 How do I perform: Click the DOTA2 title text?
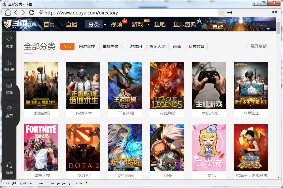[84, 175]
